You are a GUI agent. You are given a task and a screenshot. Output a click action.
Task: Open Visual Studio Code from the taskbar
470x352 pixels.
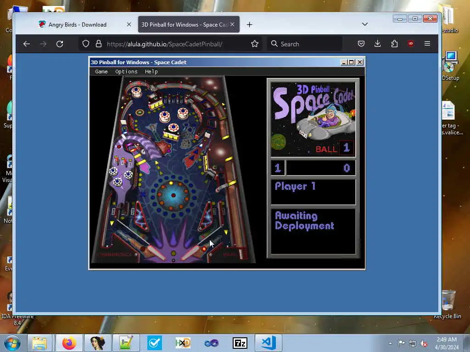point(268,343)
